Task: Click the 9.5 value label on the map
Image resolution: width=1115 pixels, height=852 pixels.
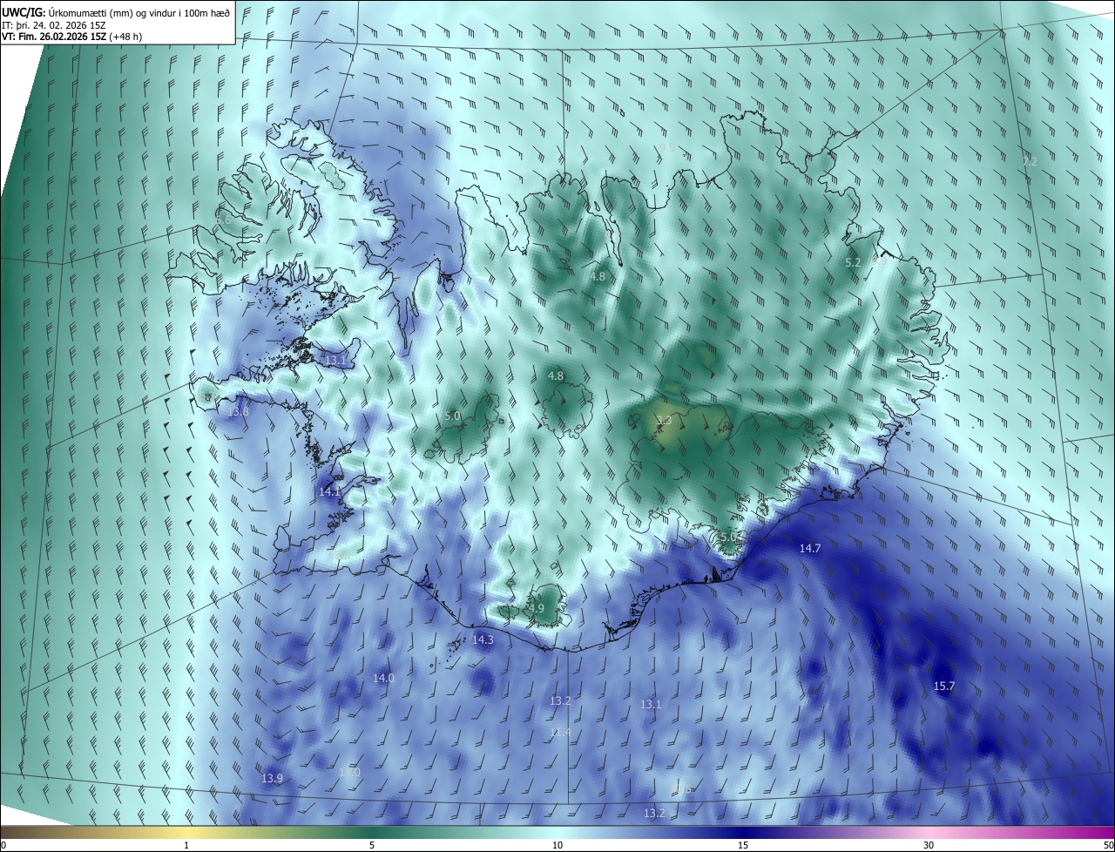Action: pos(668,147)
